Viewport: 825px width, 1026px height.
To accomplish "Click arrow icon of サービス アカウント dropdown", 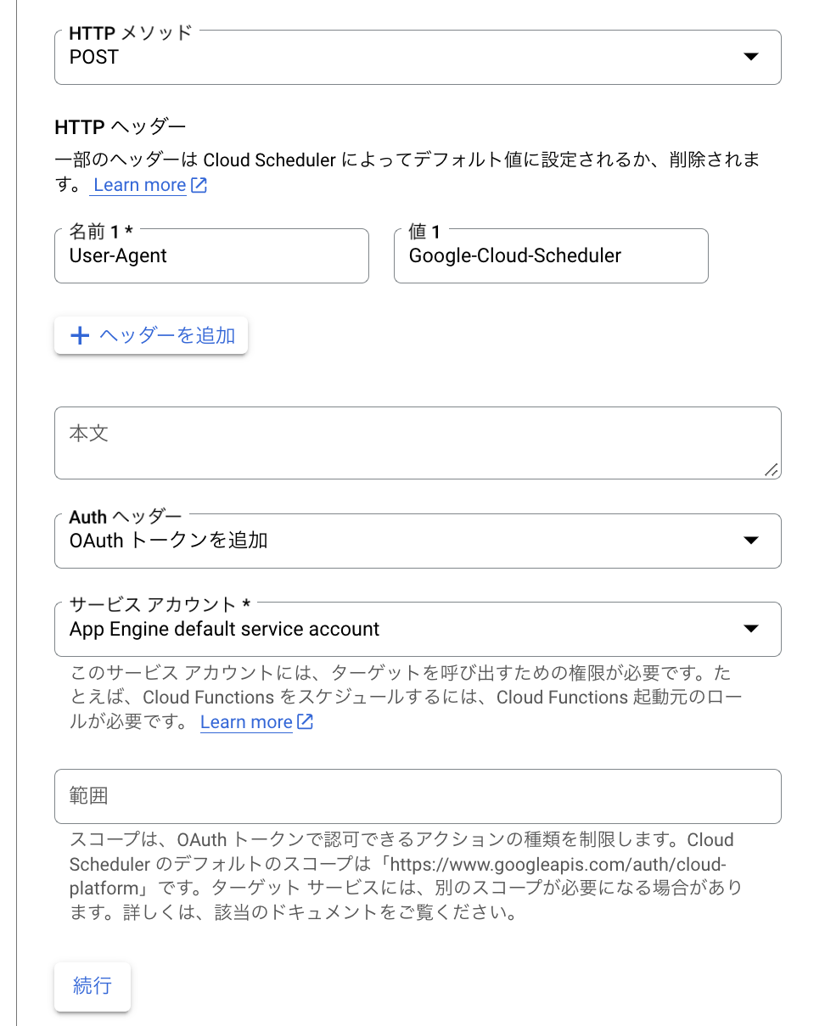I will pyautogui.click(x=750, y=629).
